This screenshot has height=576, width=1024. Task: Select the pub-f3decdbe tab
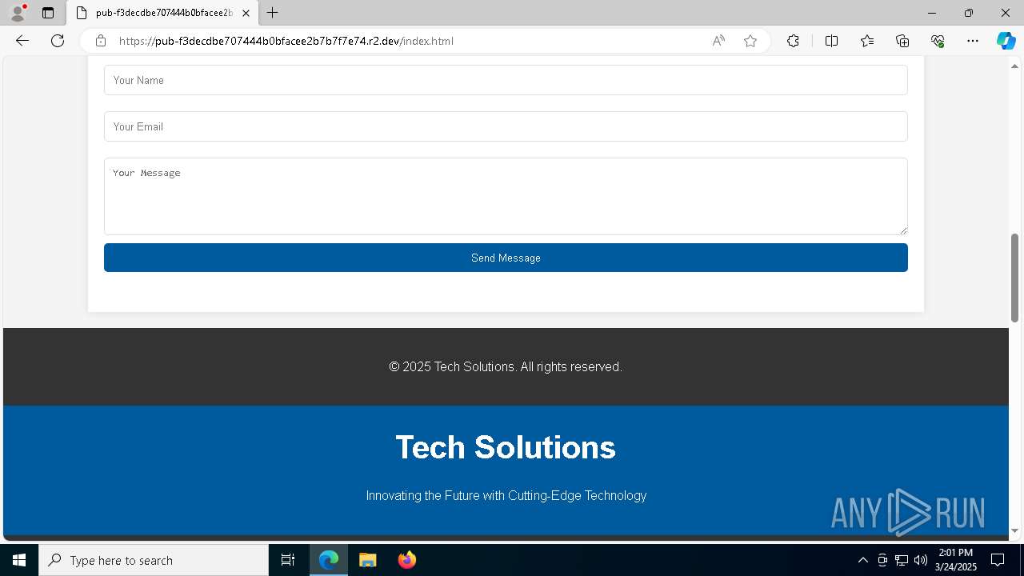(x=162, y=13)
